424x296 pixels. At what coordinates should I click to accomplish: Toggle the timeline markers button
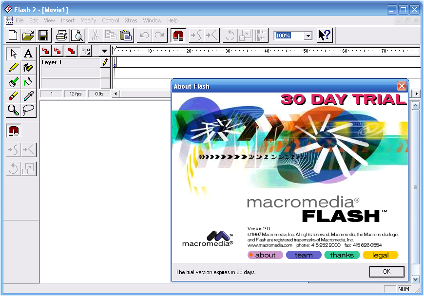pyautogui.click(x=86, y=51)
